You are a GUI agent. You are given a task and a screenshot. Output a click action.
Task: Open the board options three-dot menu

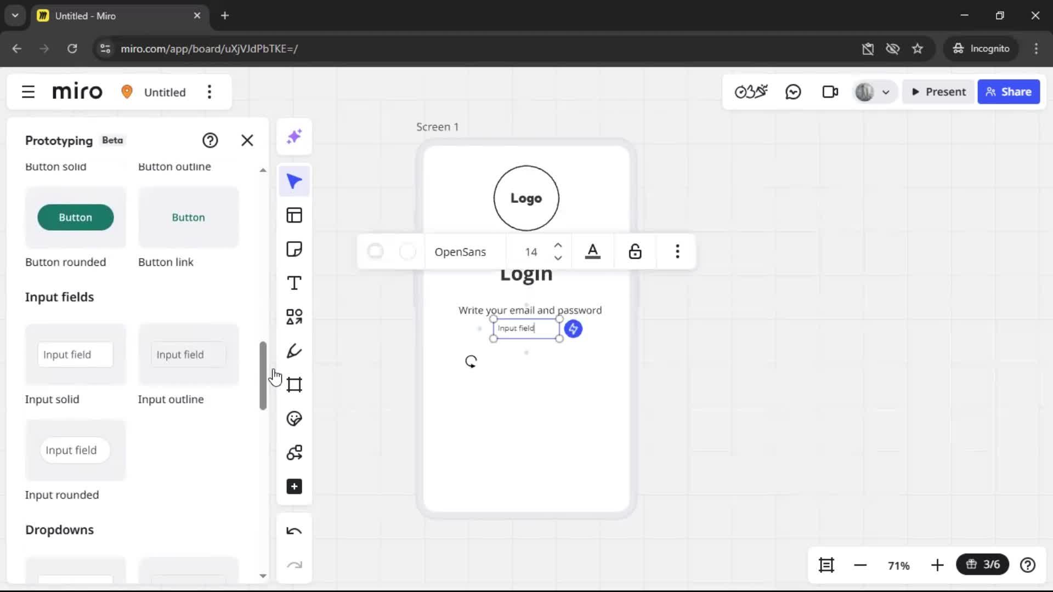(x=210, y=92)
